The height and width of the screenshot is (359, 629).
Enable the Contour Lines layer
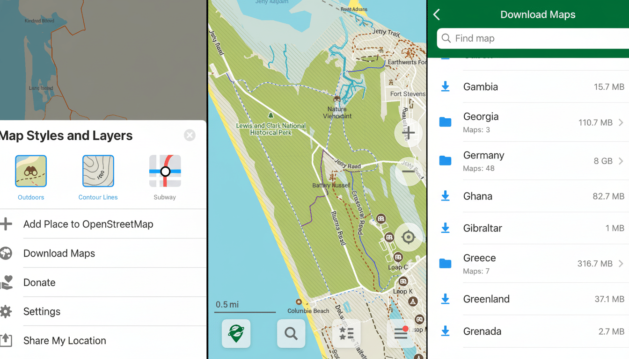pyautogui.click(x=98, y=171)
